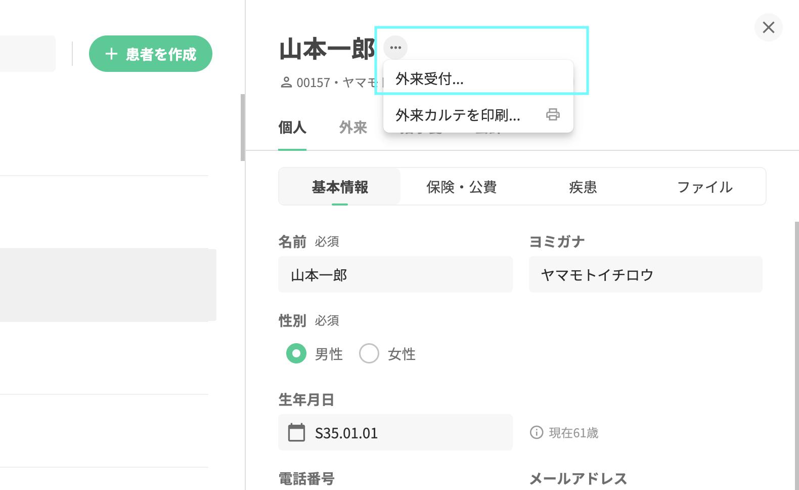Click the 名前 input field
The width and height of the screenshot is (799, 490).
tap(395, 274)
